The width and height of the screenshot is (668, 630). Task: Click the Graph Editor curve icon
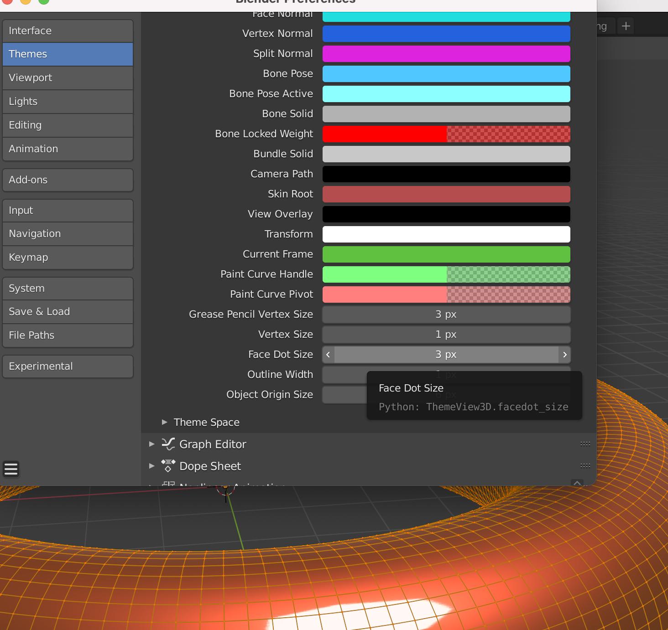coord(168,444)
